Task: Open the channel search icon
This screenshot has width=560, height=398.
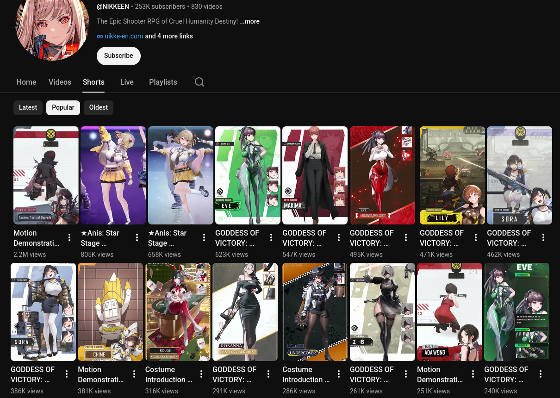Action: pyautogui.click(x=199, y=82)
